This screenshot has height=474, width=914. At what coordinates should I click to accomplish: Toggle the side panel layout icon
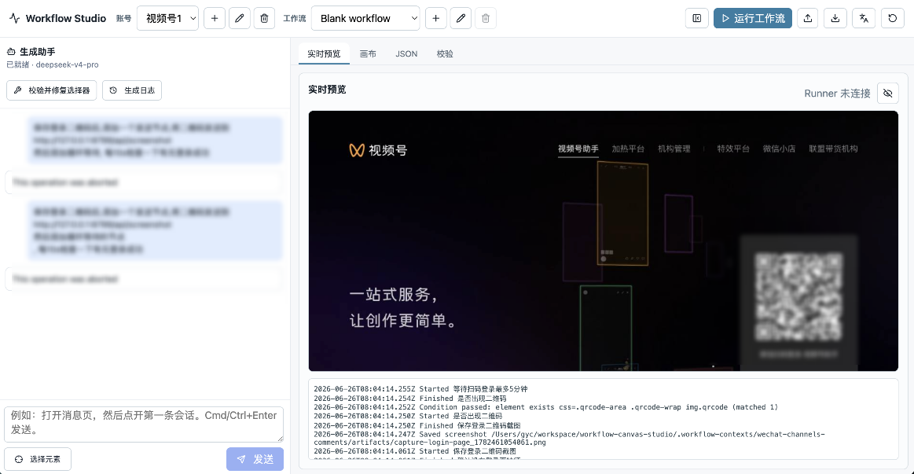pyautogui.click(x=696, y=18)
